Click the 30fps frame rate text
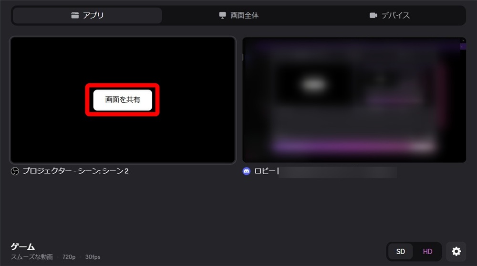This screenshot has width=477, height=266. point(93,257)
